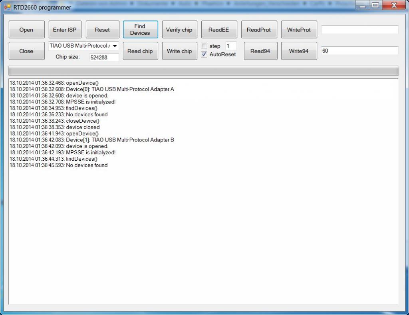Screen dimensions: 409x315
Task: Click Find Devices button
Action: point(140,30)
